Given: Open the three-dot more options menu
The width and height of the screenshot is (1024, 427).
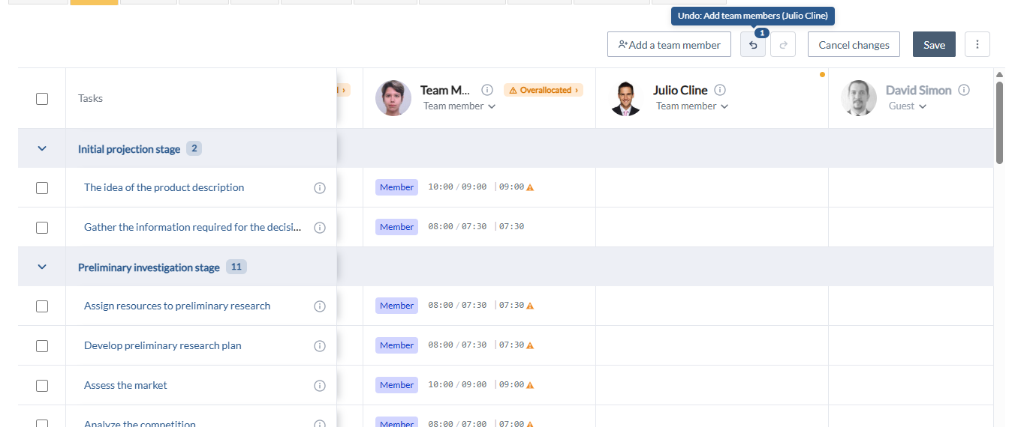Looking at the screenshot, I should tap(977, 44).
